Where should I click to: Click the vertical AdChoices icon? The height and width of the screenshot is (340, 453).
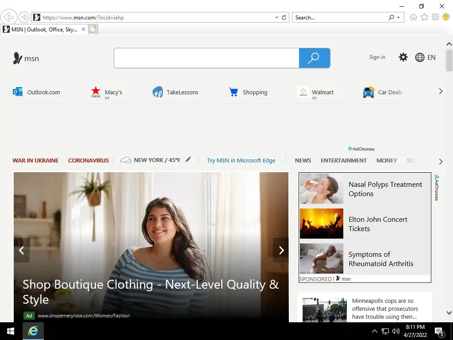coord(437,188)
